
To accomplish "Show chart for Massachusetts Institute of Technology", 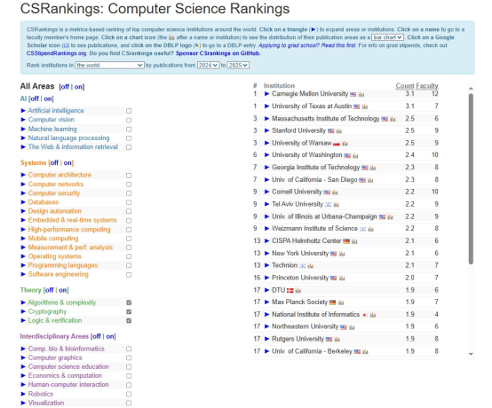I will pyautogui.click(x=393, y=119).
